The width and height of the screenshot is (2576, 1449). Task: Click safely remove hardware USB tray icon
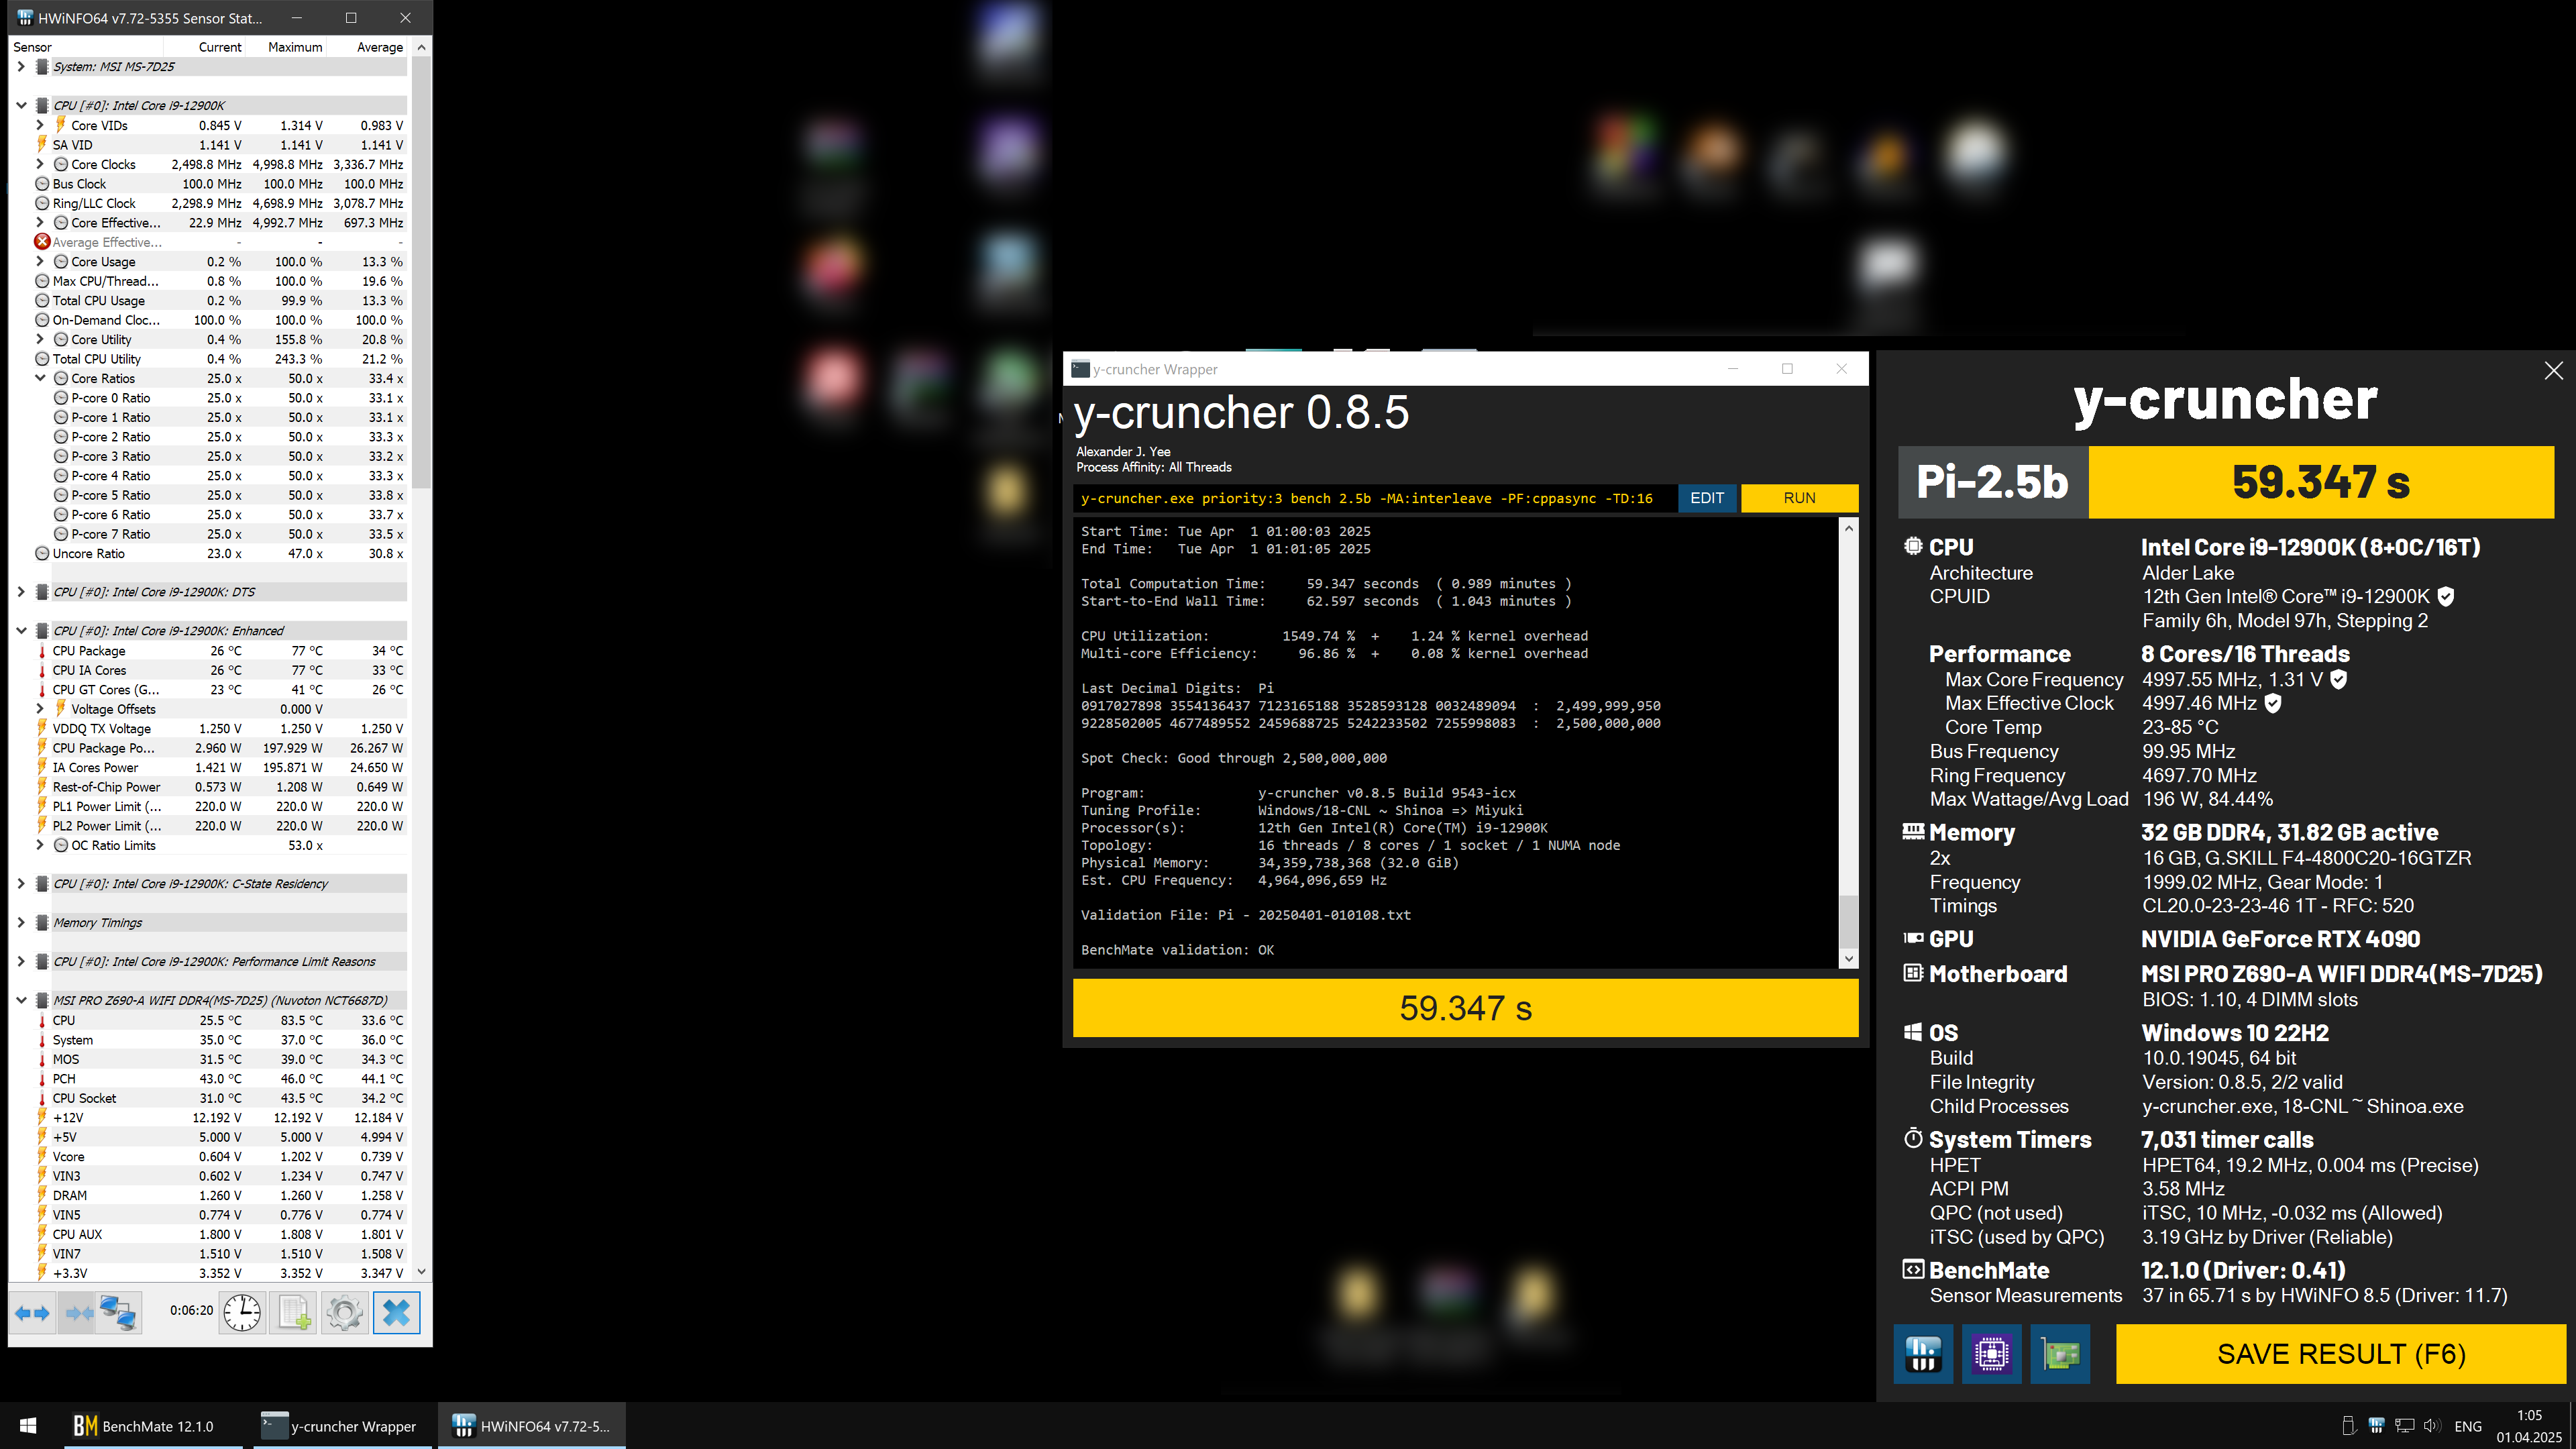[x=2349, y=1425]
